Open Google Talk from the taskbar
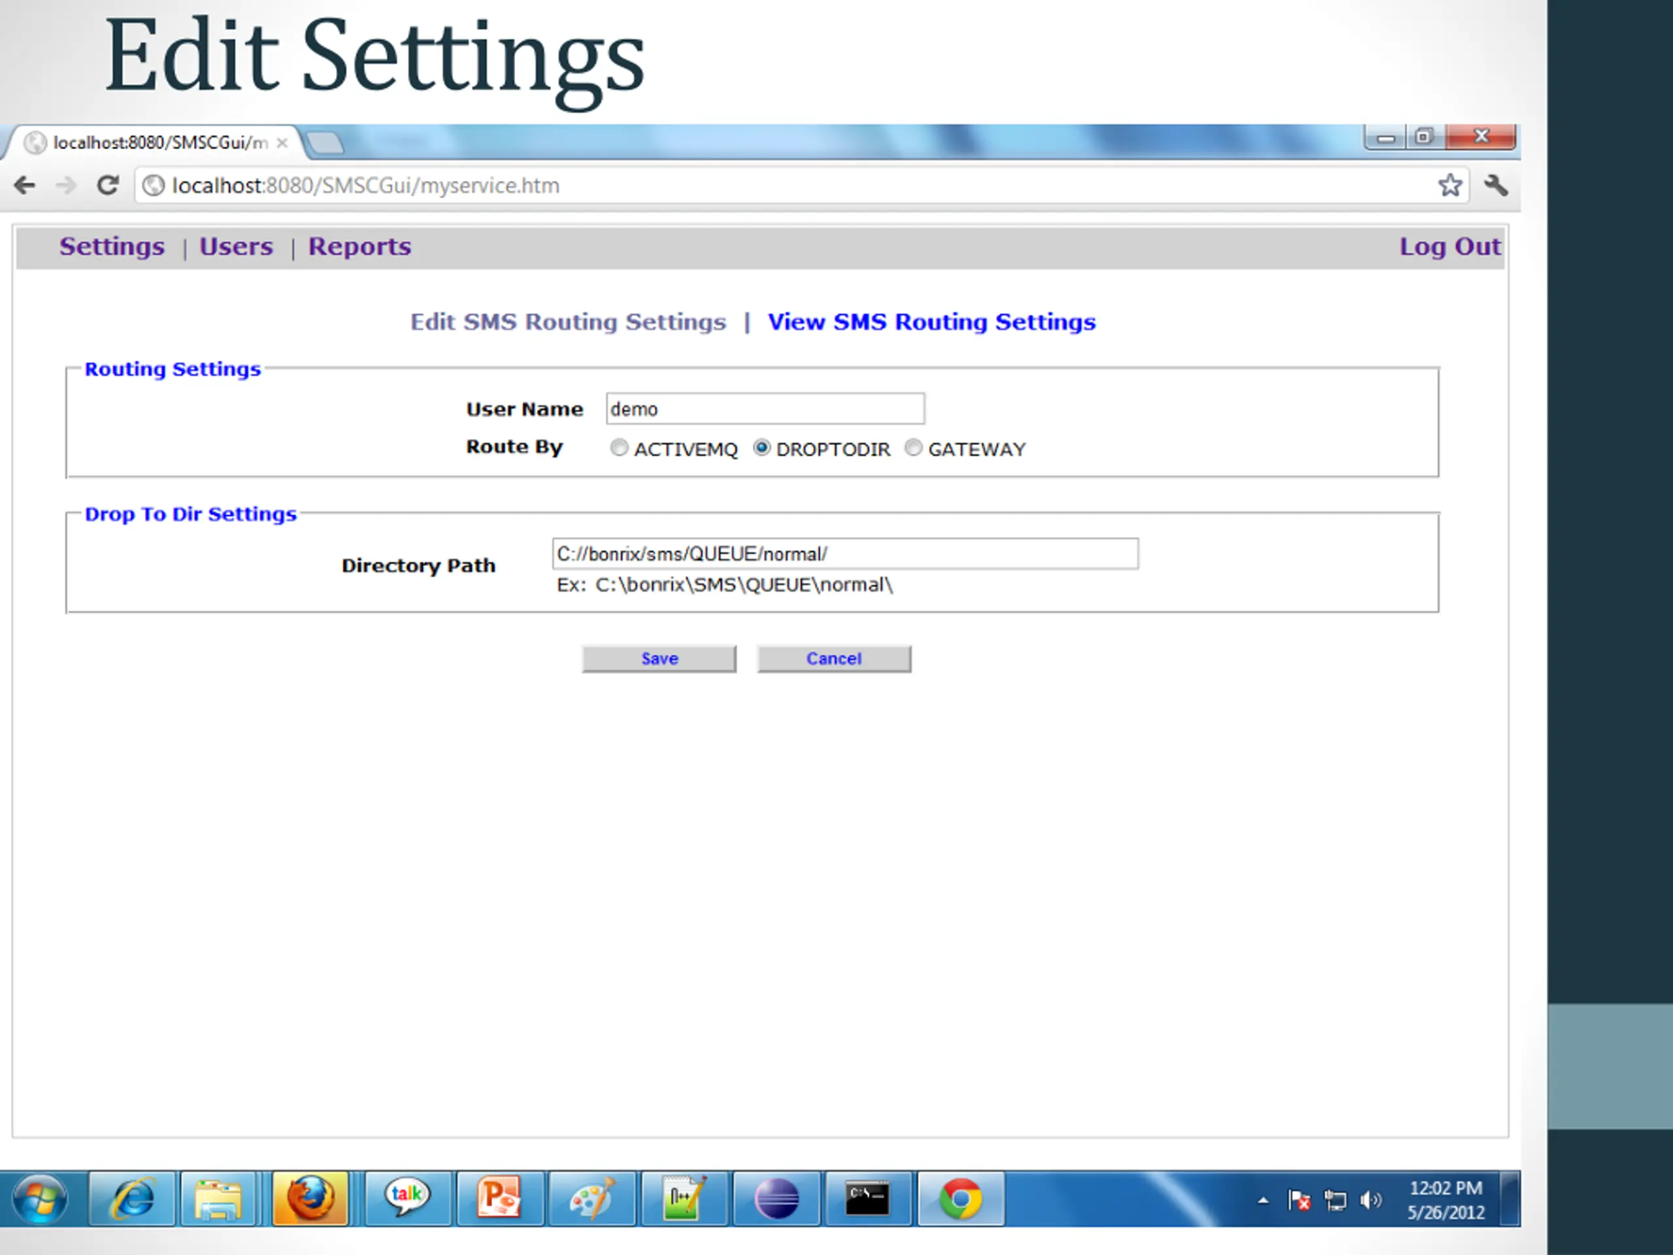 (408, 1199)
